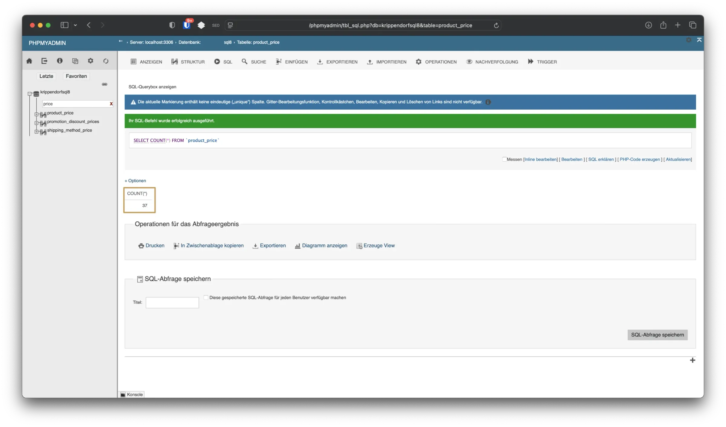Open the Konsole at the bottom
726x427 pixels.
[132, 394]
